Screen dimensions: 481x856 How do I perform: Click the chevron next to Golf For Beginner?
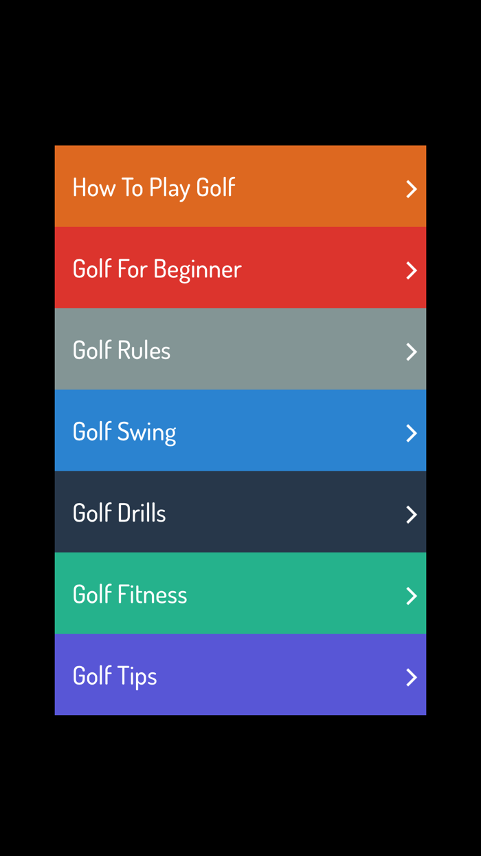point(412,270)
